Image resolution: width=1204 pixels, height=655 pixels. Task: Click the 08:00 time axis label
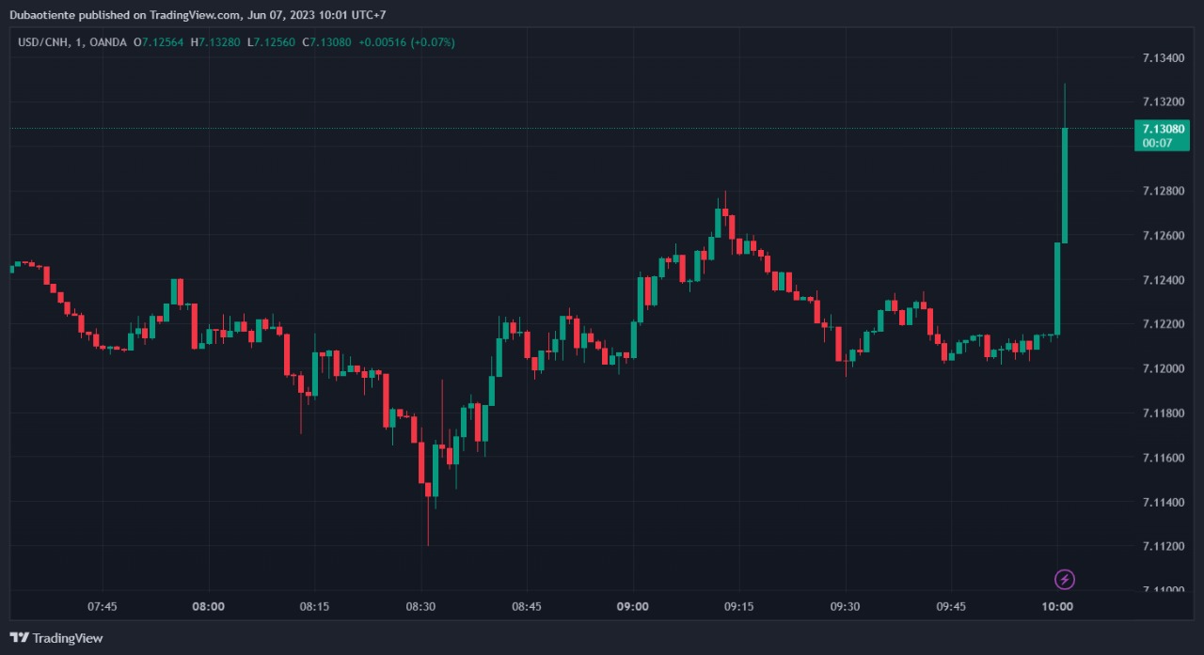click(208, 606)
